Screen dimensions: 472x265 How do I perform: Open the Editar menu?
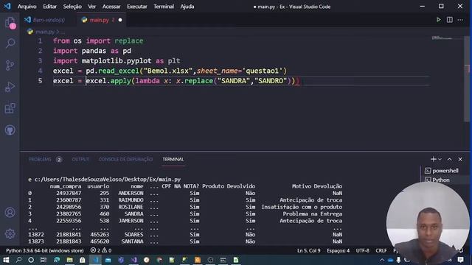pos(49,7)
